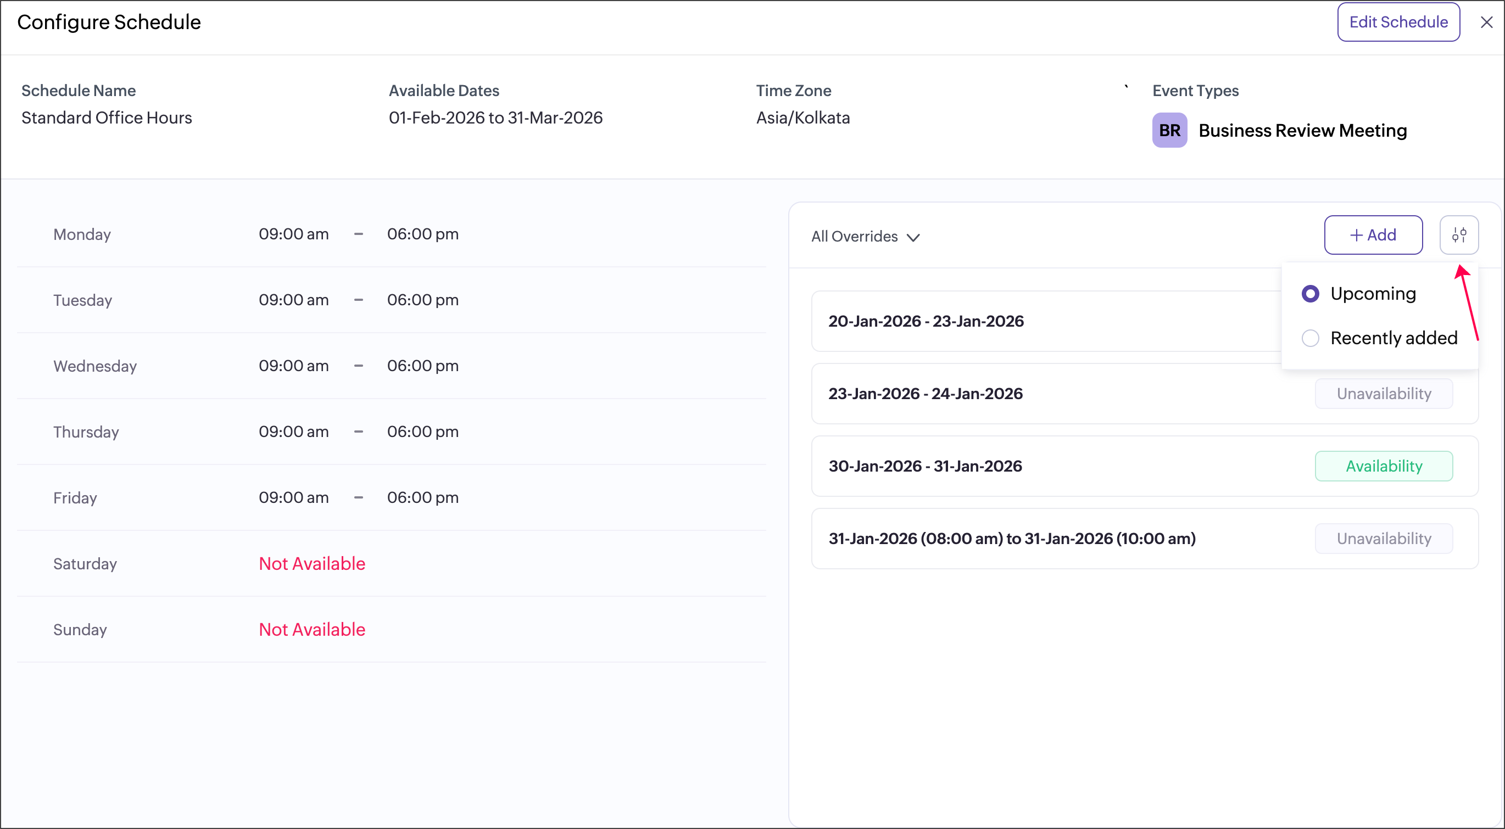Screen dimensions: 1505x829
Task: Click the BR event type avatar
Action: 1169,130
